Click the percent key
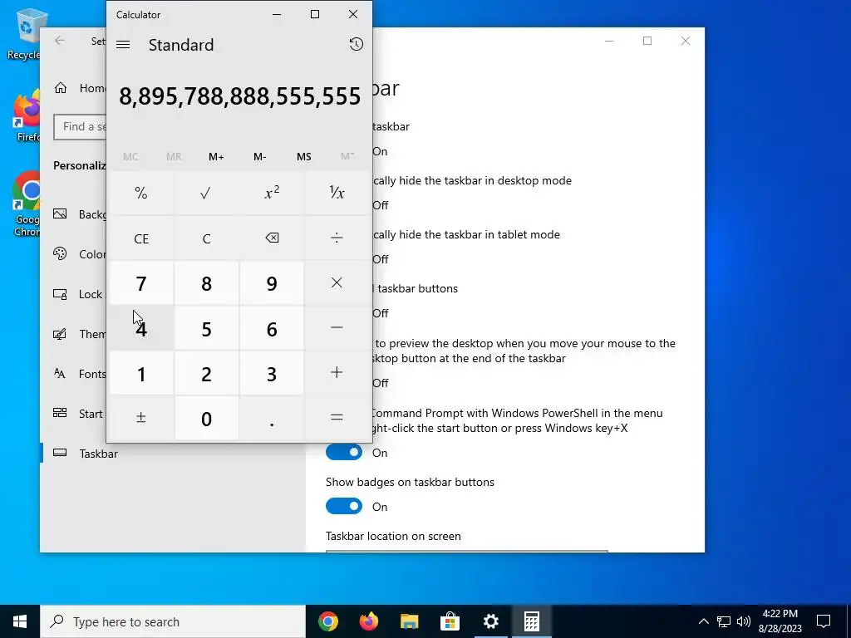 pos(141,193)
